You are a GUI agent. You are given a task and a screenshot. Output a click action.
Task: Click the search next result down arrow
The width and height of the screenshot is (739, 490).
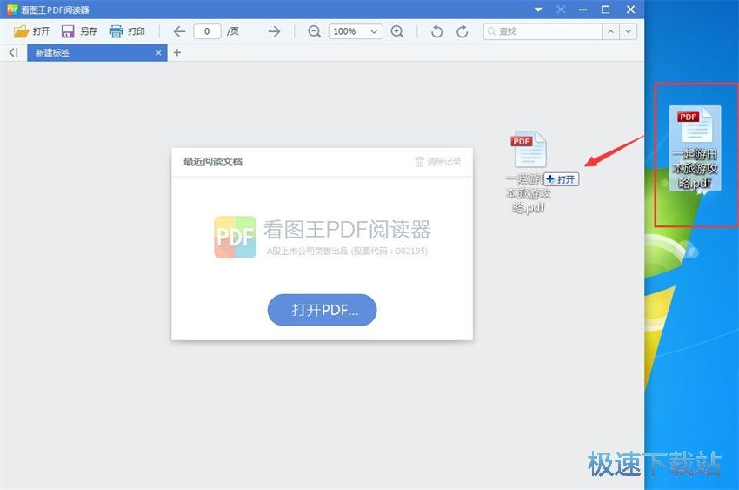click(629, 31)
